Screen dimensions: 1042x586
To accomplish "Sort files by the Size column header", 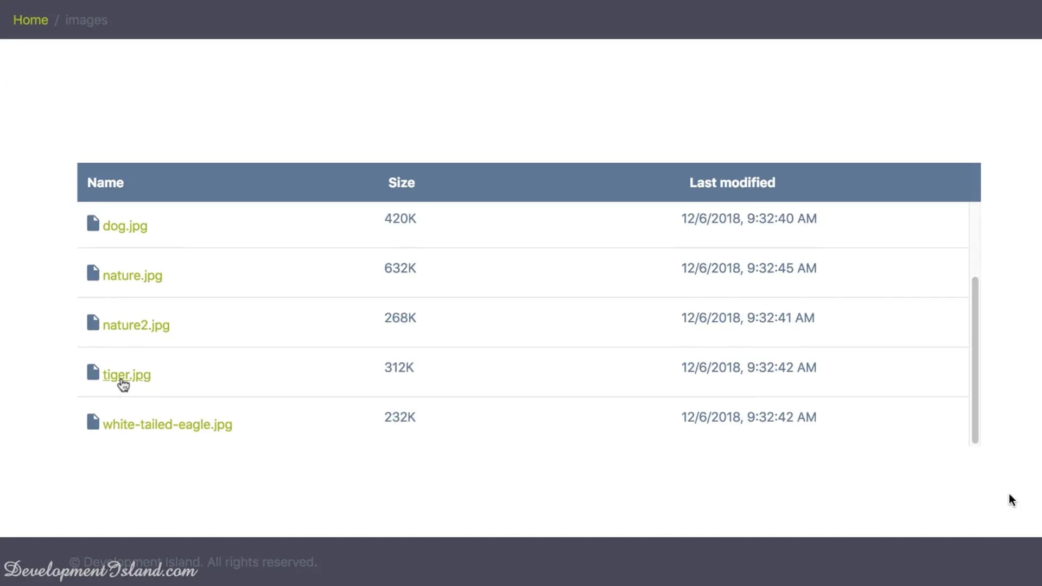I will pos(401,182).
